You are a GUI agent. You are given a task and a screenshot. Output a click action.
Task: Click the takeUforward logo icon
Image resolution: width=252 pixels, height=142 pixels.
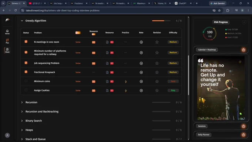click(7, 20)
